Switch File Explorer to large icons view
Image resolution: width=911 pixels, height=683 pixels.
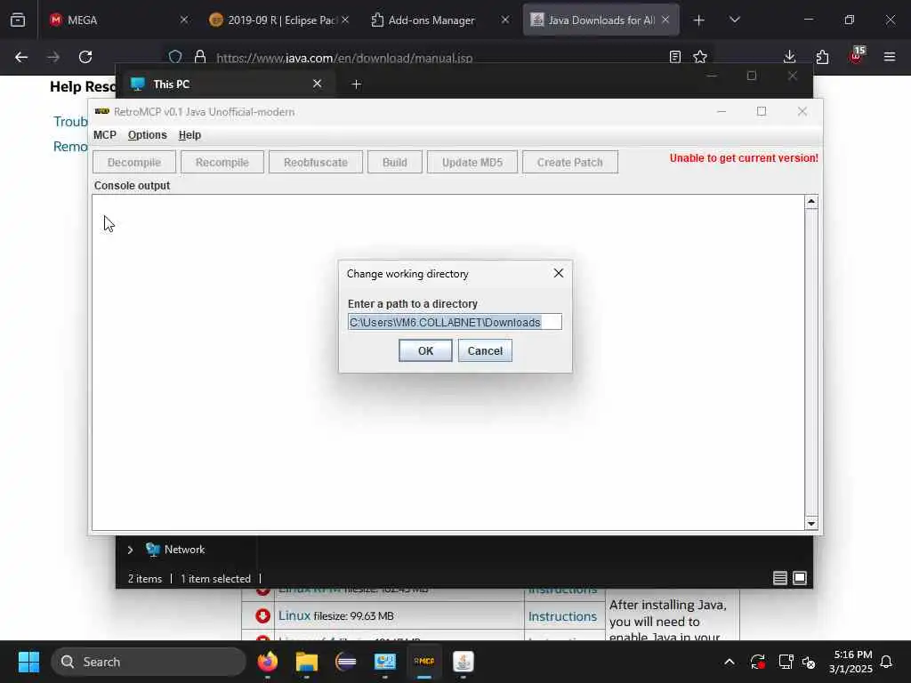800,578
